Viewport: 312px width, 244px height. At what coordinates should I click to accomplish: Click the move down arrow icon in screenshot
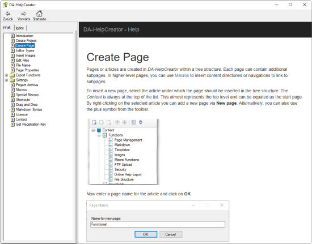pyautogui.click(x=125, y=122)
